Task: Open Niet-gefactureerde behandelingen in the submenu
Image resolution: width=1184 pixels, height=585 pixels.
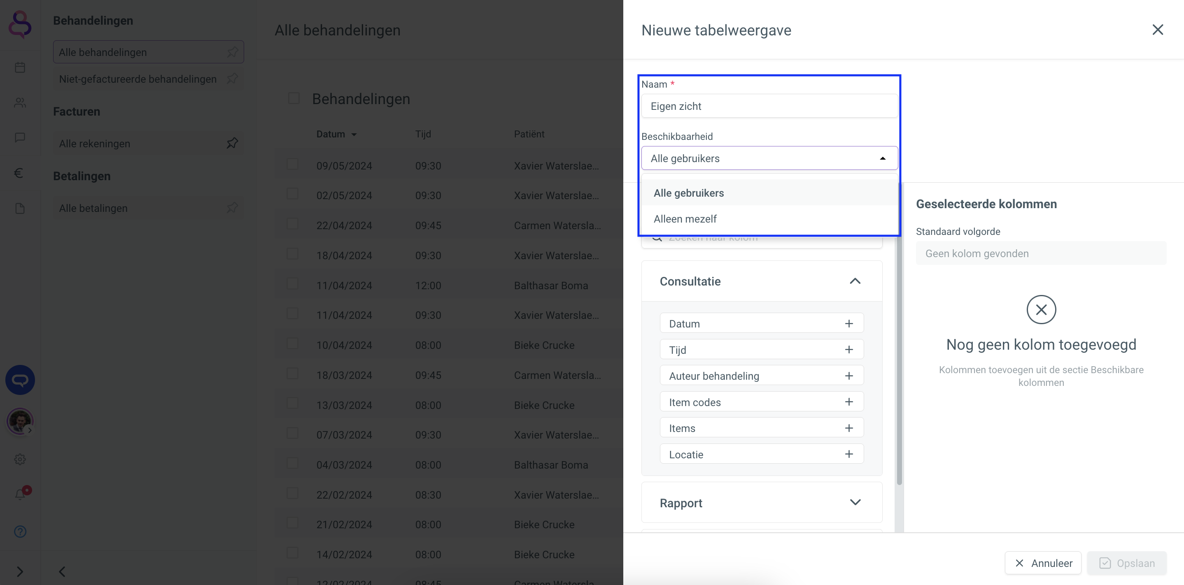Action: [x=148, y=79]
